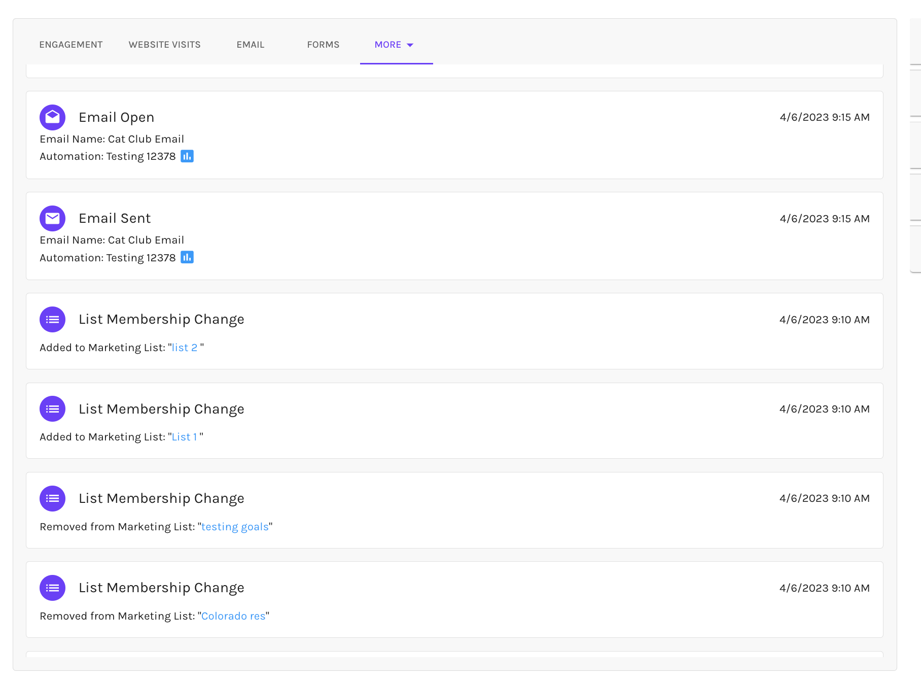Open automation report icon in Email Sent card
This screenshot has width=921, height=682.
(187, 257)
